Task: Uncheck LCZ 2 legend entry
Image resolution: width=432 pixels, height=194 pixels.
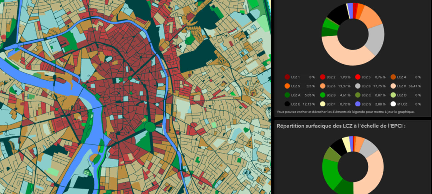Action: [323, 77]
